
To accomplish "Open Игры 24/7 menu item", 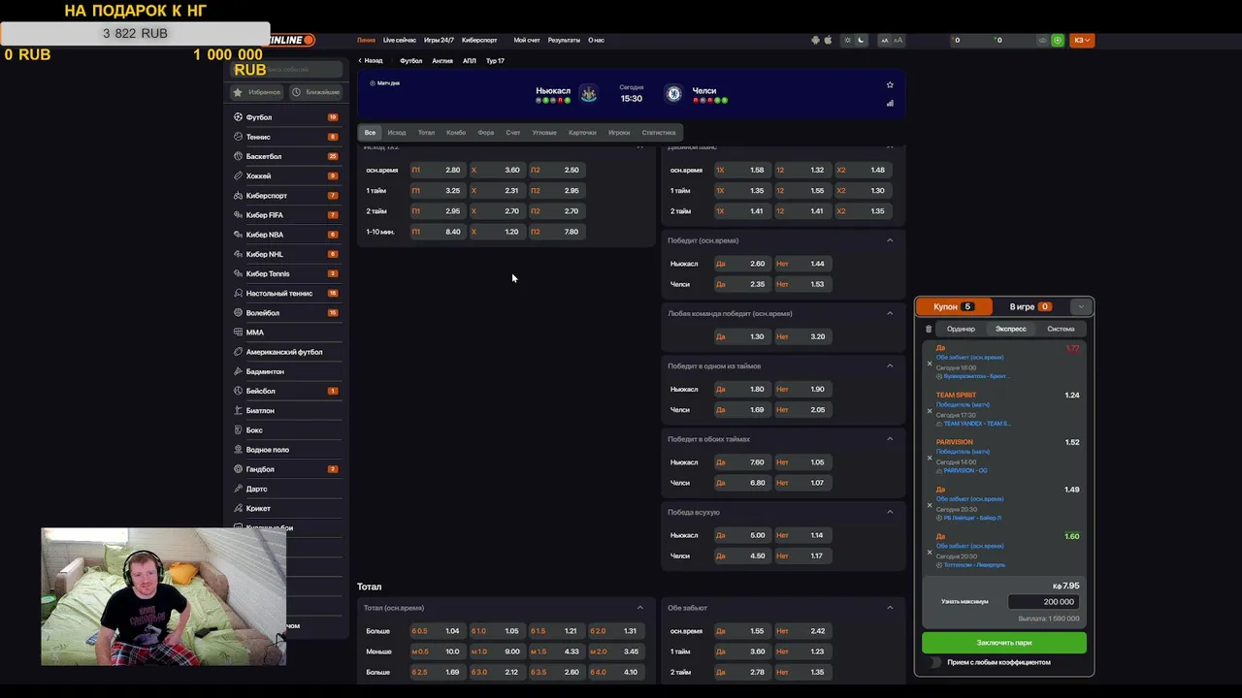I will coord(439,40).
